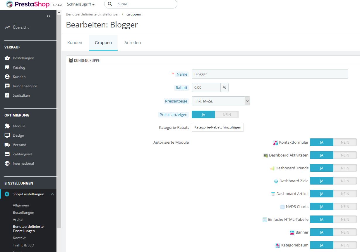Click Kategorie-Rabatt hinzufügen button

(218, 127)
